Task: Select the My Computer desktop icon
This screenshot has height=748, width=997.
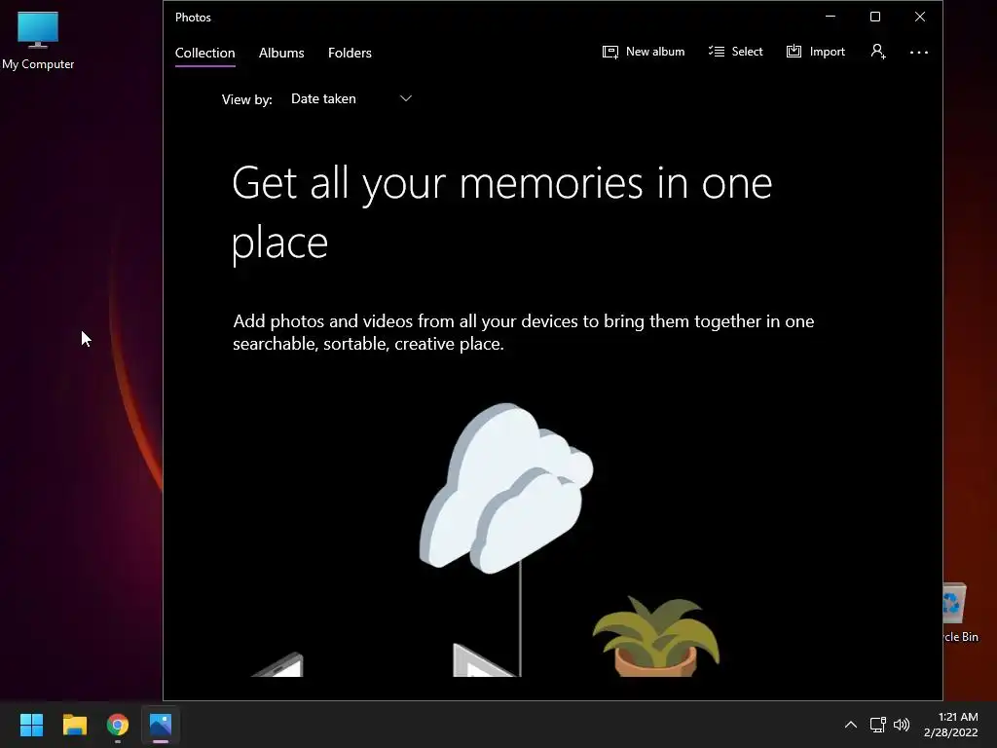Action: (x=38, y=41)
